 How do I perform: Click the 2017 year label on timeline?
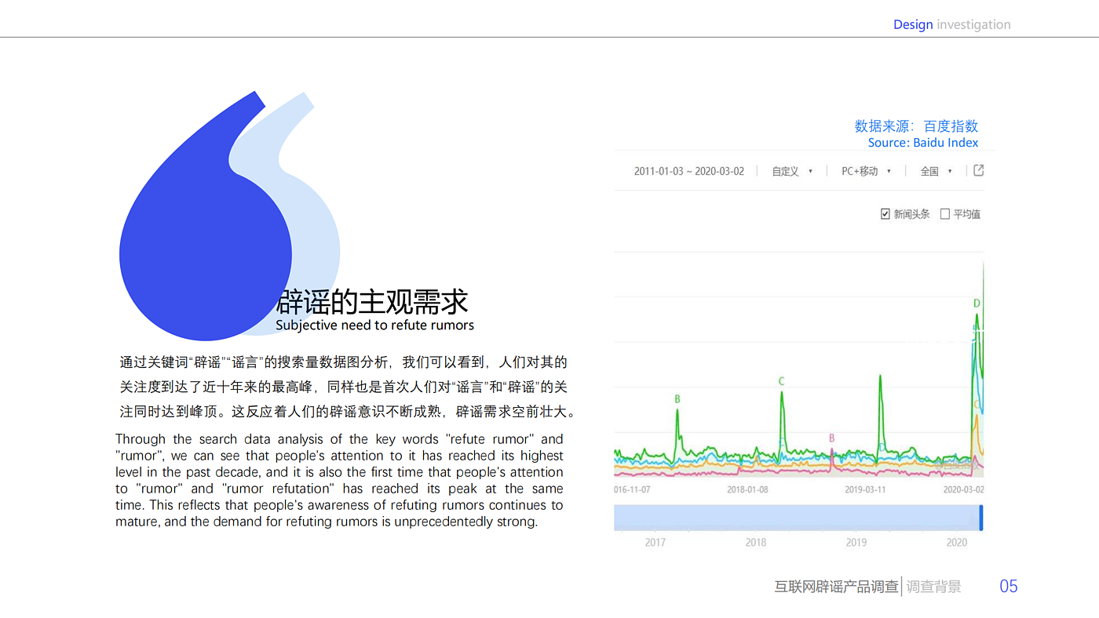(x=655, y=543)
